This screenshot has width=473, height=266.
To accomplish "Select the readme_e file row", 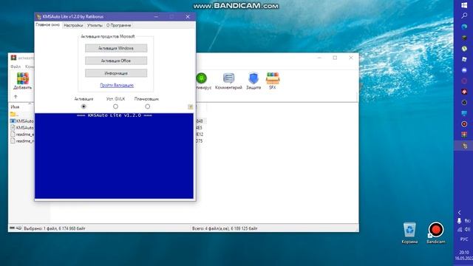I will (x=21, y=134).
